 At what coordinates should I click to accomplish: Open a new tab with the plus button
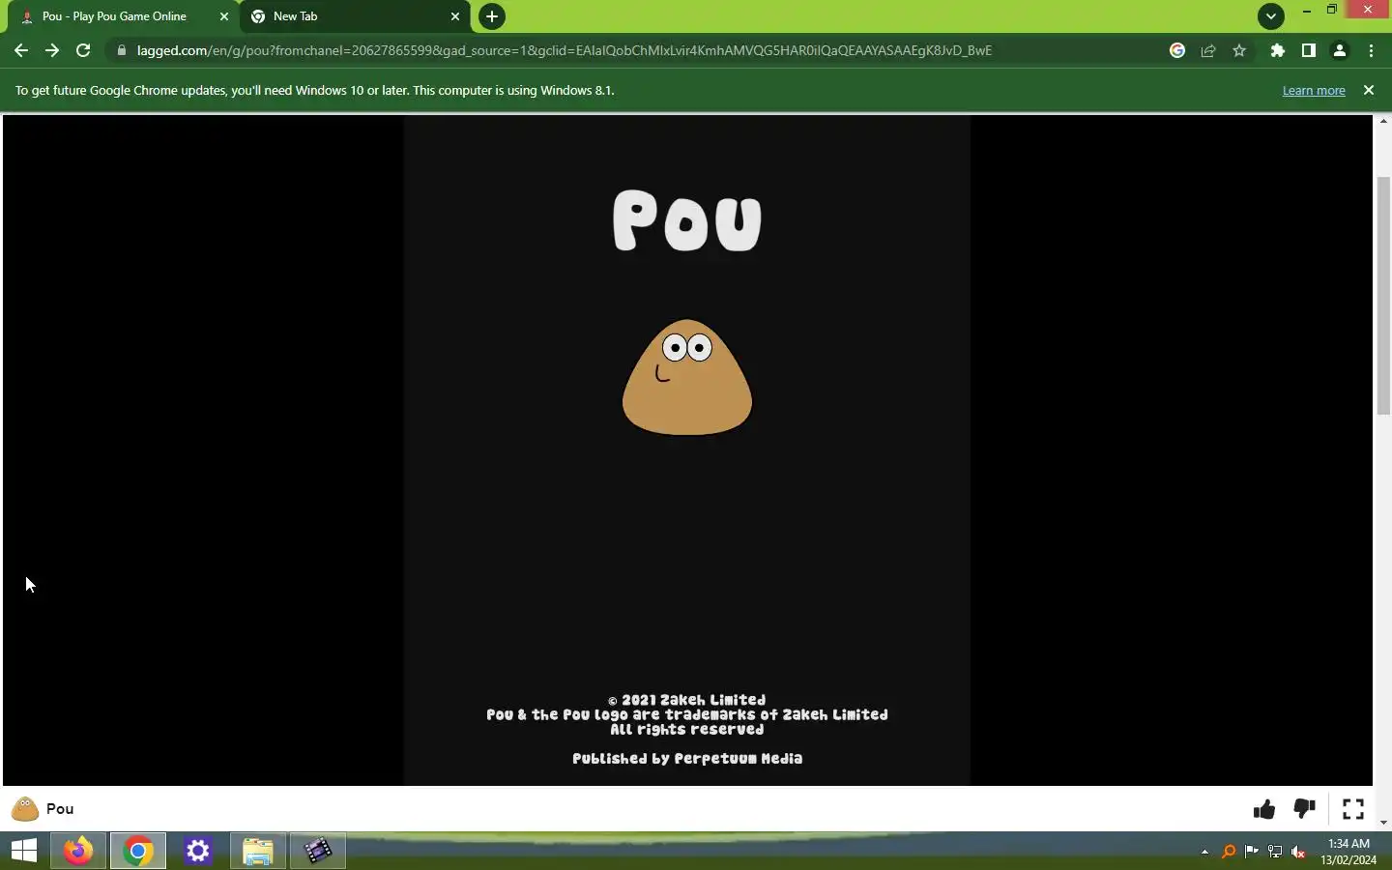tap(492, 16)
